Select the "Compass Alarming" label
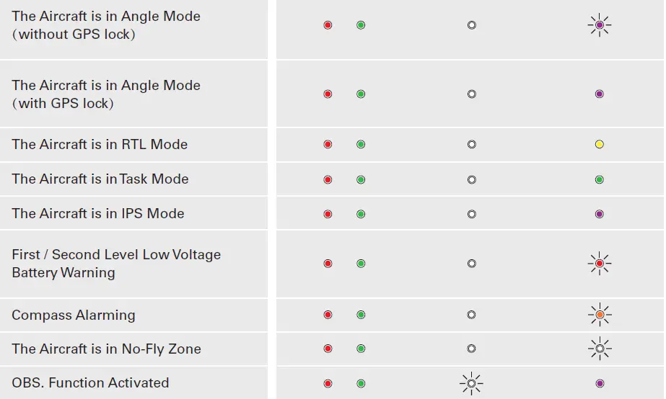Image resolution: width=666 pixels, height=399 pixels. 74,315
